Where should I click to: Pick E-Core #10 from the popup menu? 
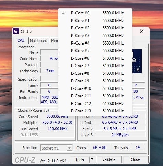point(95,88)
